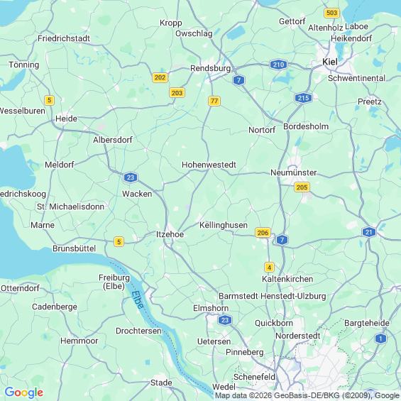Select the Kiel city label

(x=329, y=62)
